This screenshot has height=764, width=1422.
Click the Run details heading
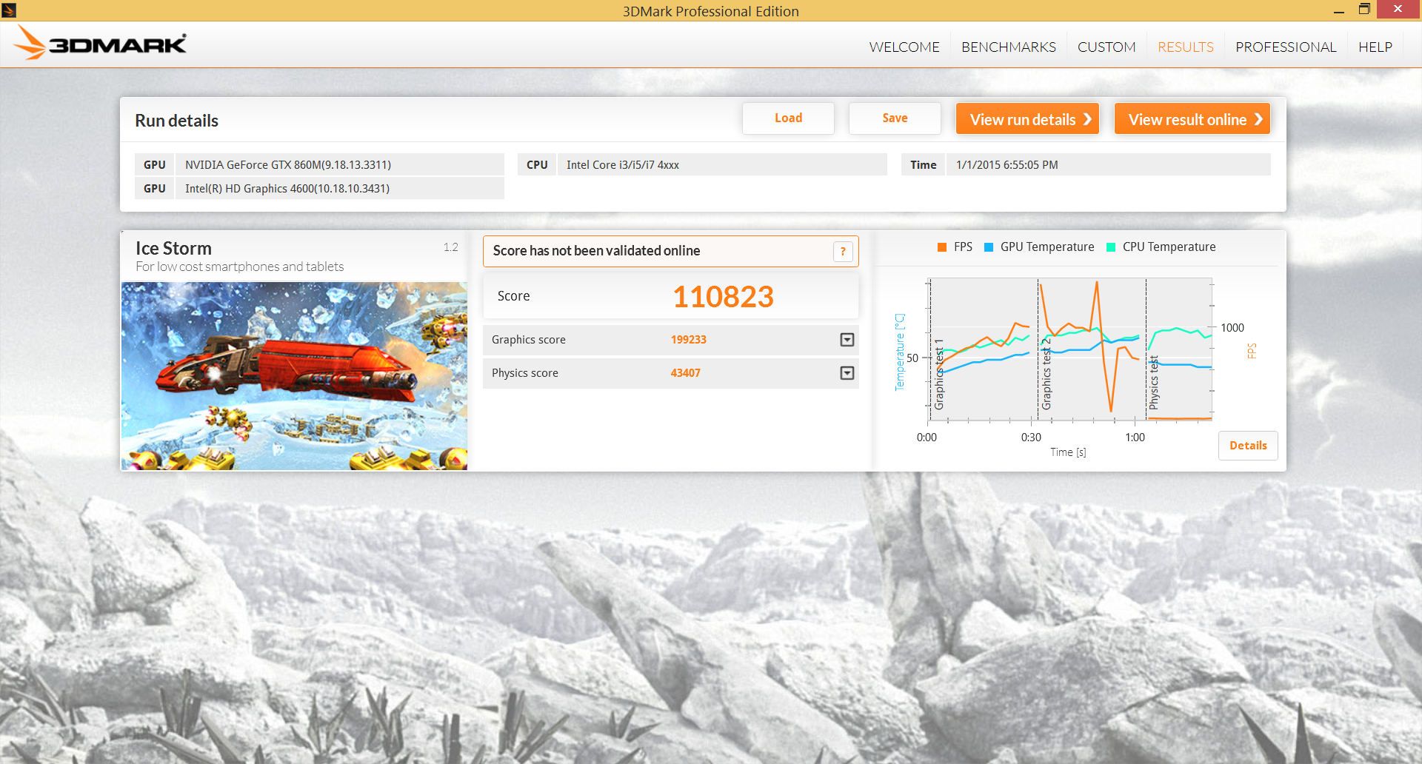click(176, 121)
